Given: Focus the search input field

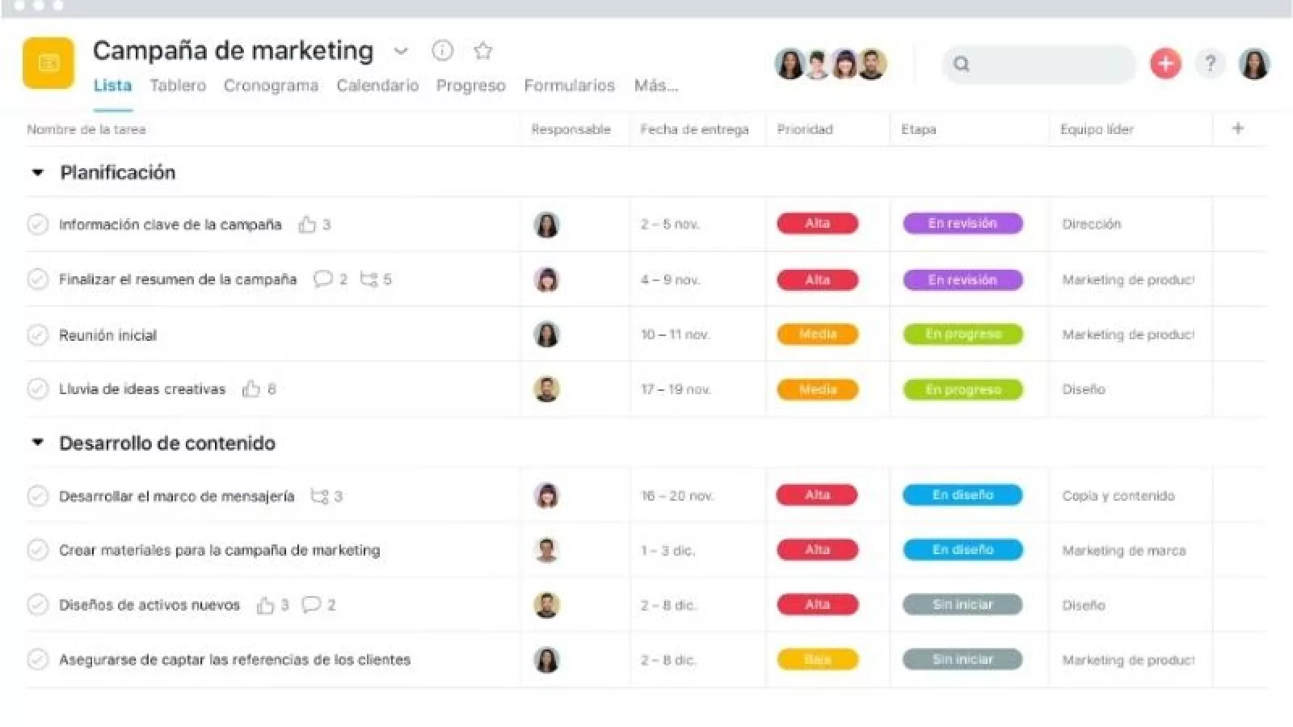Looking at the screenshot, I should click(x=1047, y=64).
